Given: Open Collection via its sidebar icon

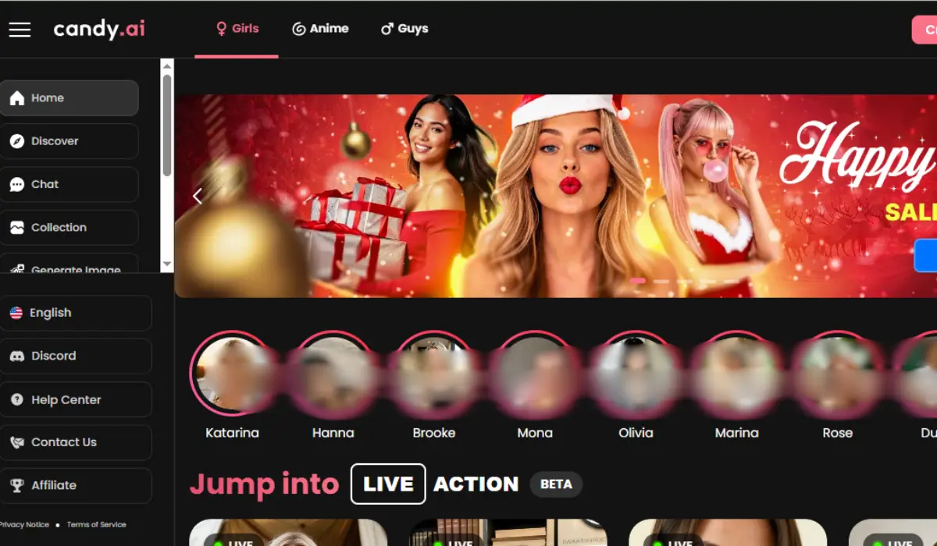Looking at the screenshot, I should tap(17, 228).
